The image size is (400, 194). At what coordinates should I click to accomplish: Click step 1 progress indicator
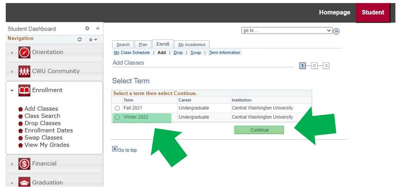point(302,66)
